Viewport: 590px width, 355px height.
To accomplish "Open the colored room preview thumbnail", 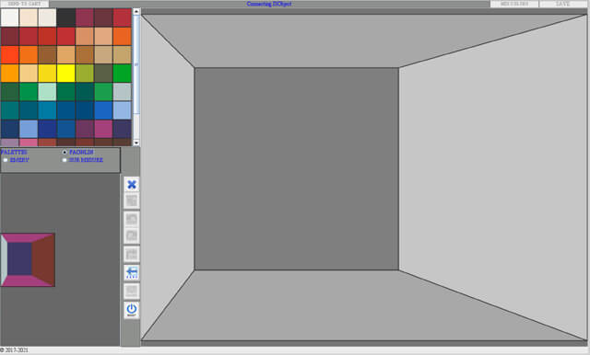I will click(28, 259).
